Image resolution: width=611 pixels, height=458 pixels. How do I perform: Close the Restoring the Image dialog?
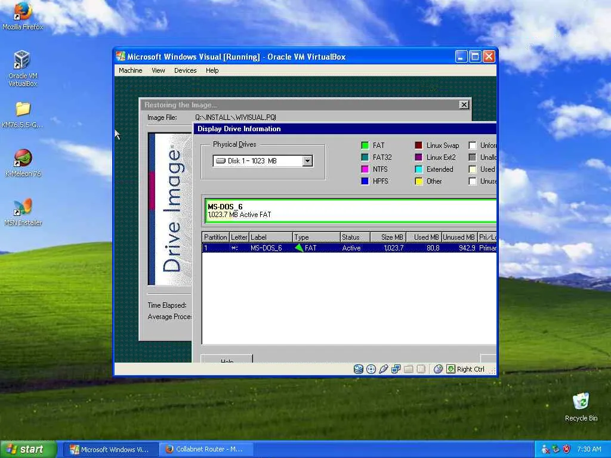[464, 105]
